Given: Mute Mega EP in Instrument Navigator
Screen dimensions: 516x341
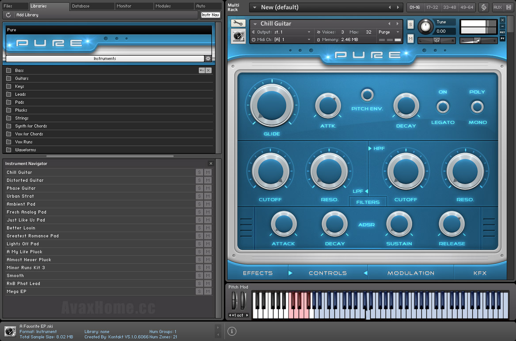Looking at the screenshot, I should [x=208, y=292].
